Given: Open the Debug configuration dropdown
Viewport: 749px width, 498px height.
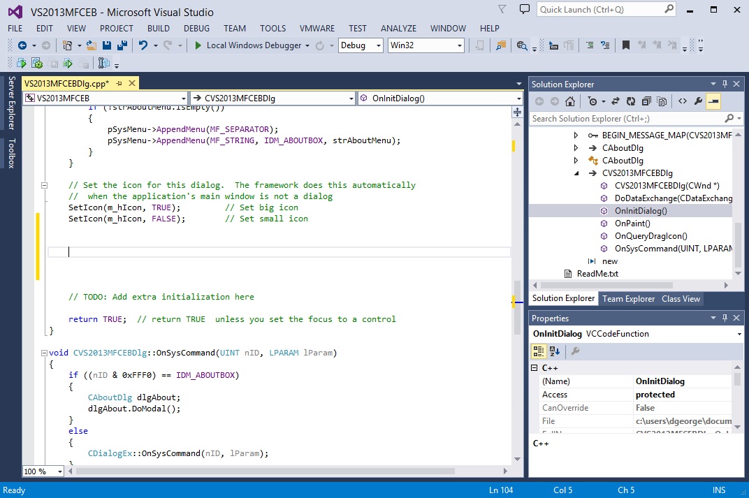Looking at the screenshot, I should point(361,45).
